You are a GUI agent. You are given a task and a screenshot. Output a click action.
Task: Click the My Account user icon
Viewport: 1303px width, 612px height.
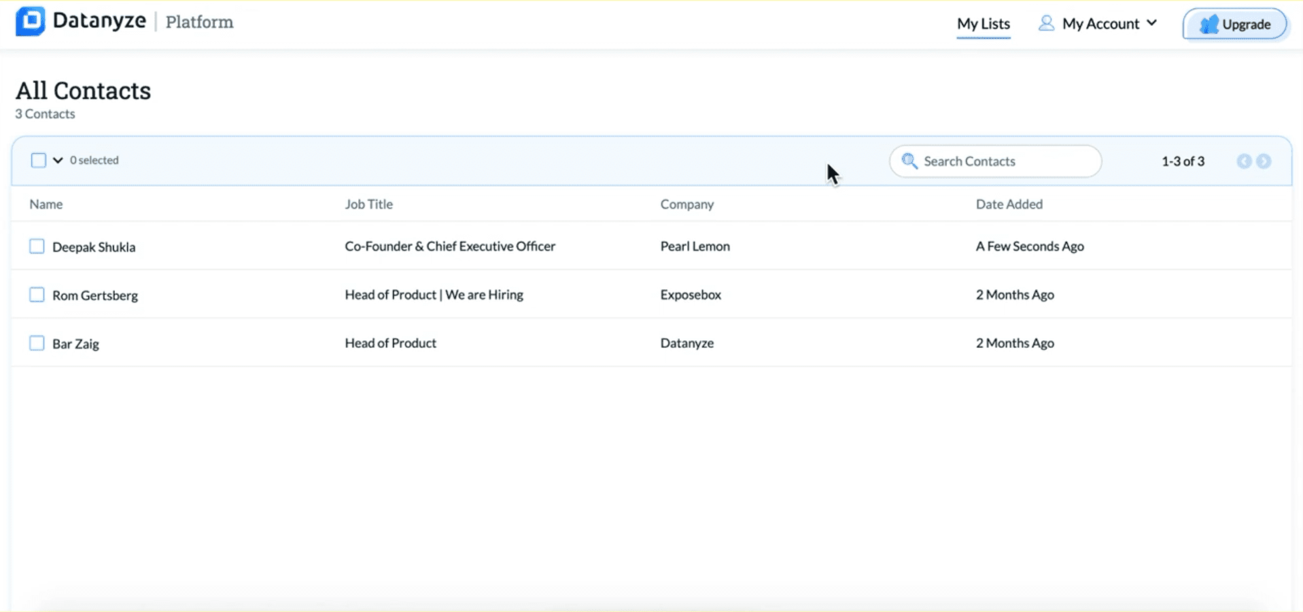(x=1046, y=23)
